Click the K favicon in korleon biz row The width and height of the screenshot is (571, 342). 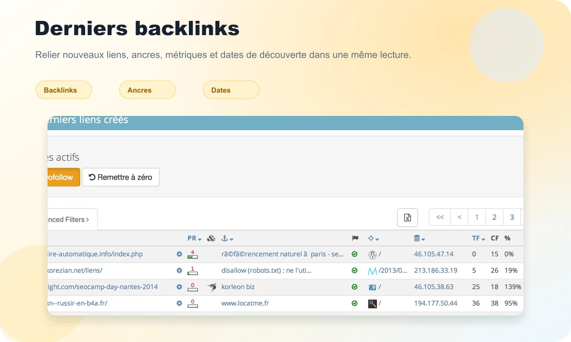pos(373,287)
